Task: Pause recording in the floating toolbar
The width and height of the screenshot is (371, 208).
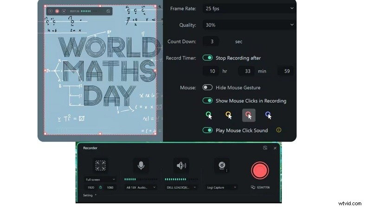Action: click(x=50, y=11)
